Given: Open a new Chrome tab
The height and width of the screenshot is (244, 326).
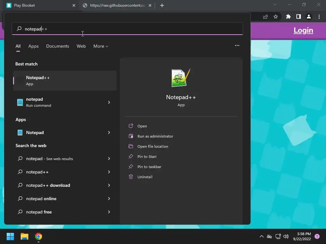Looking at the screenshot, I should pos(162,5).
